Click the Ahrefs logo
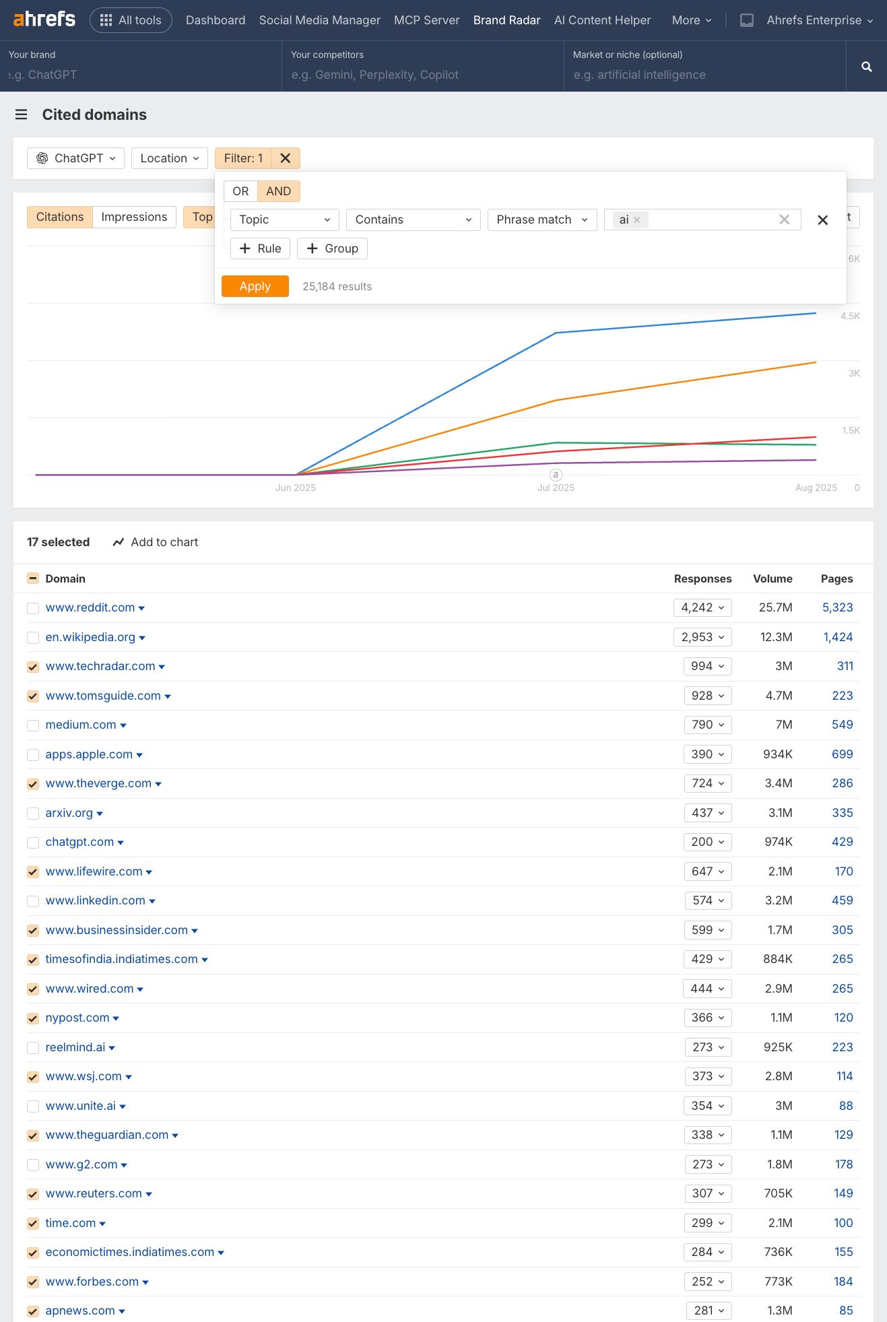The image size is (887, 1322). [x=44, y=20]
